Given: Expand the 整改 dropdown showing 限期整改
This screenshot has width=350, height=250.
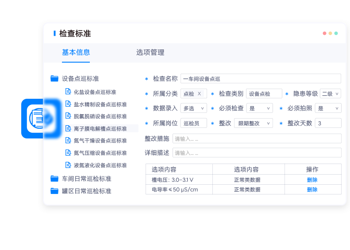Looking at the screenshot, I should coord(253,123).
